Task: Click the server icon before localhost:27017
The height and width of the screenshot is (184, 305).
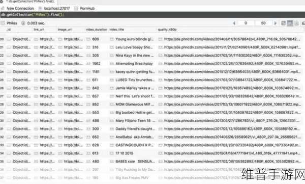Action: [x=40, y=8]
